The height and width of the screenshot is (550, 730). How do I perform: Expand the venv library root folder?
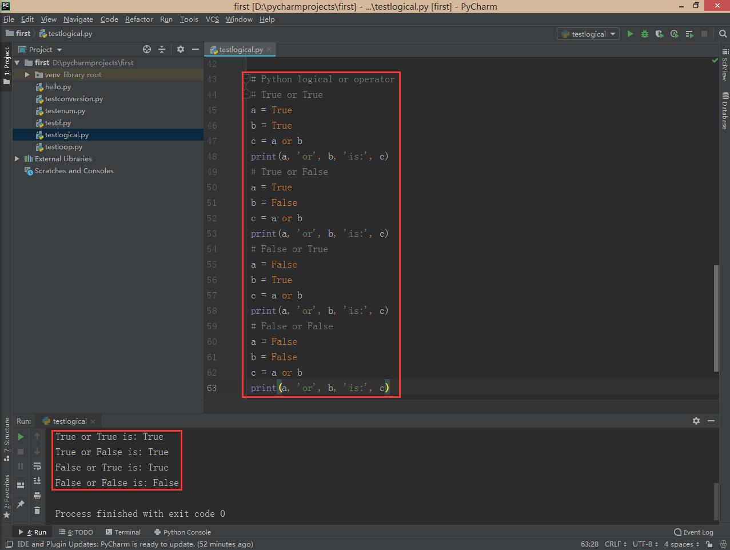[27, 75]
